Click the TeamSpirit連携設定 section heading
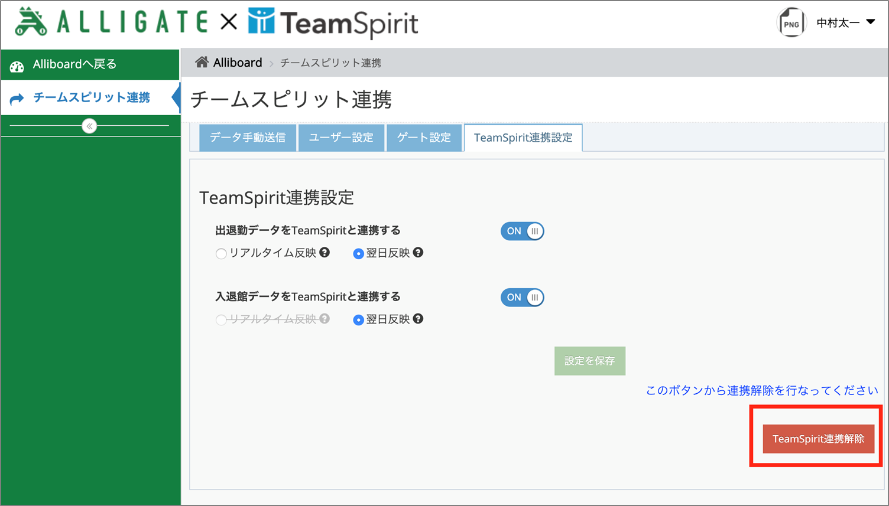 coord(277,197)
